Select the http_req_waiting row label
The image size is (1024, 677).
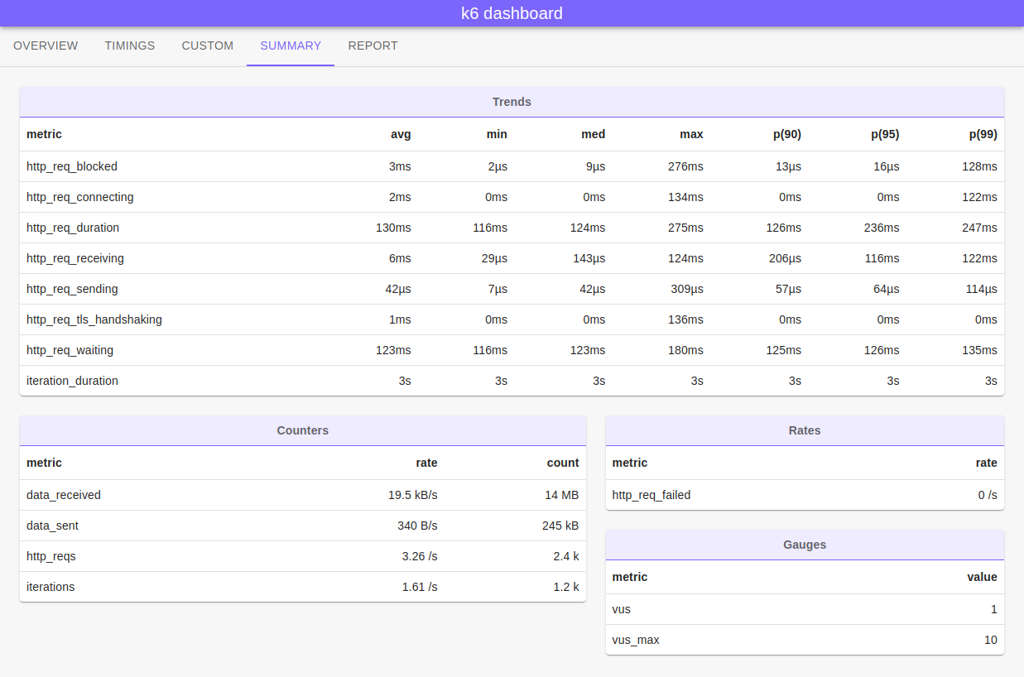coord(70,350)
